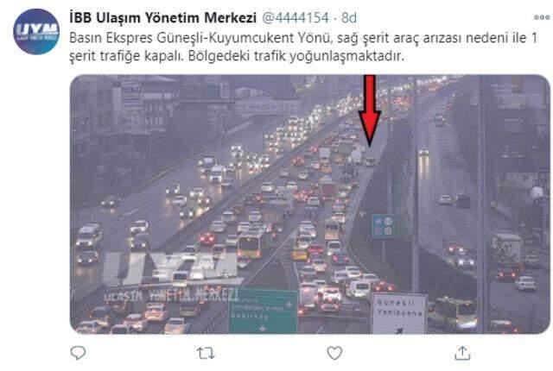Open the UYM profile avatar

pos(36,31)
